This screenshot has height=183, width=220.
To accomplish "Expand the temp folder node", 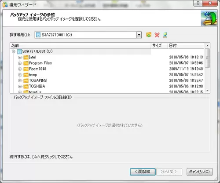I will [x=20, y=75].
